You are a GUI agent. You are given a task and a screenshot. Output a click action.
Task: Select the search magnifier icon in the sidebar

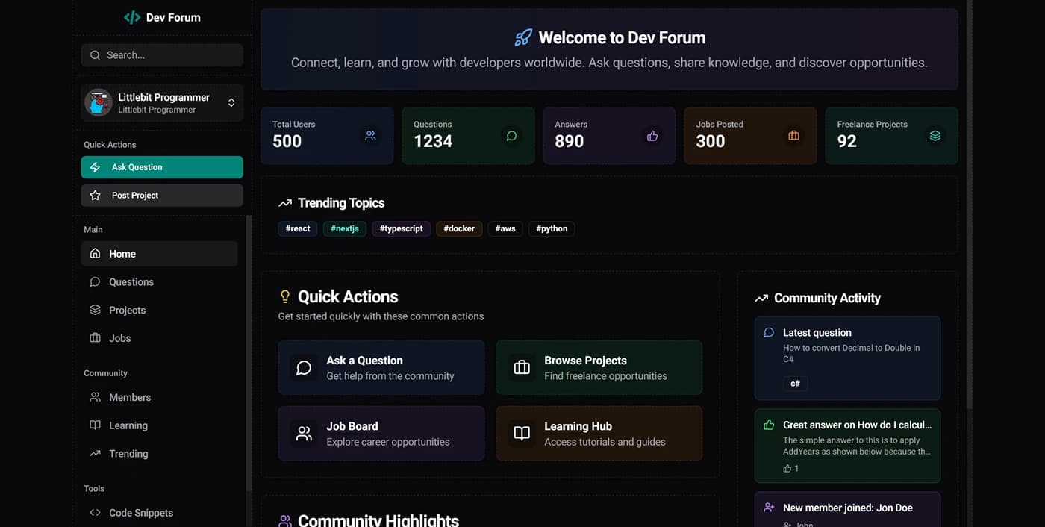95,54
